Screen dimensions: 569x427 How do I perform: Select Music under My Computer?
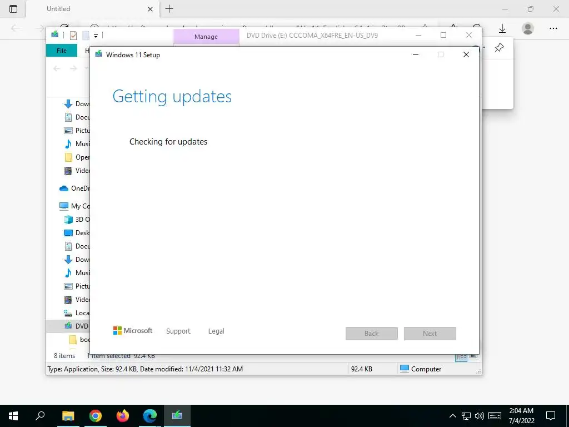click(x=77, y=272)
